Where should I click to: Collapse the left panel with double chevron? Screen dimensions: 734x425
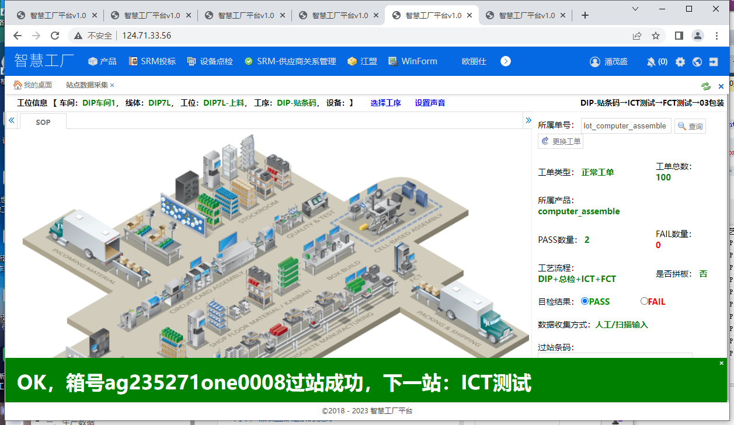pos(11,120)
